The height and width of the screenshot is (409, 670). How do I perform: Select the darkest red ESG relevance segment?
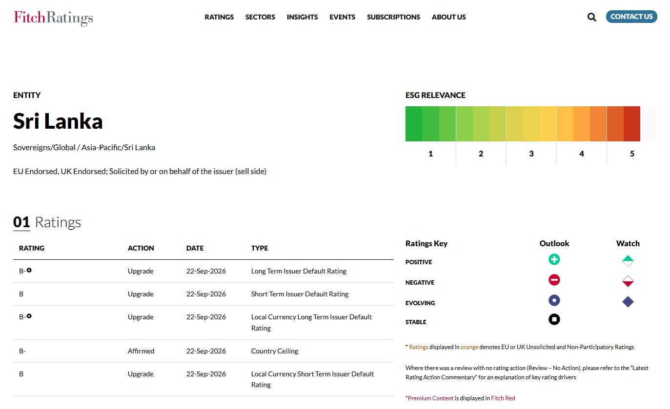[x=631, y=124]
